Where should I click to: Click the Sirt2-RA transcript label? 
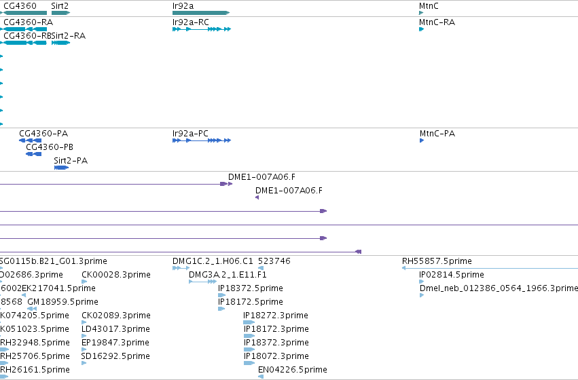click(69, 36)
